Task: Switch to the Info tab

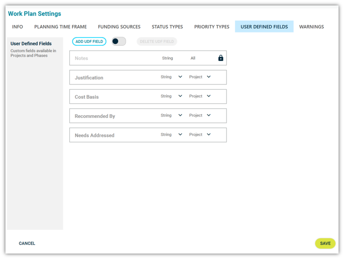Action: click(17, 27)
